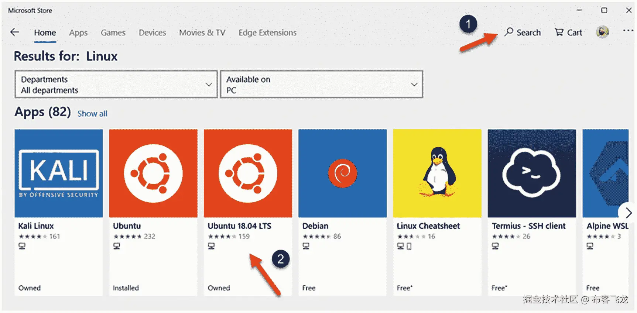Click the PC device icon under Kali Linux

click(x=22, y=246)
